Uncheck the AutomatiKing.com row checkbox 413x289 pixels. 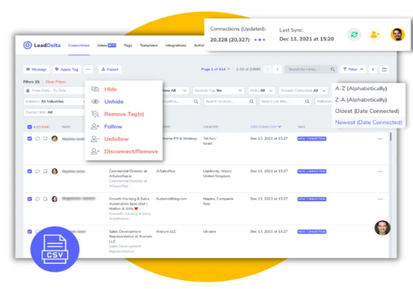[x=29, y=199]
